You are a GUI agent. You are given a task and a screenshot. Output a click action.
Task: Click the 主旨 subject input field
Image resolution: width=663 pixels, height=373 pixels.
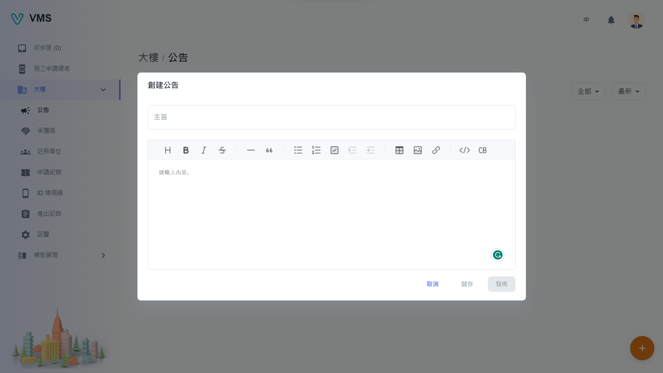pyautogui.click(x=331, y=117)
